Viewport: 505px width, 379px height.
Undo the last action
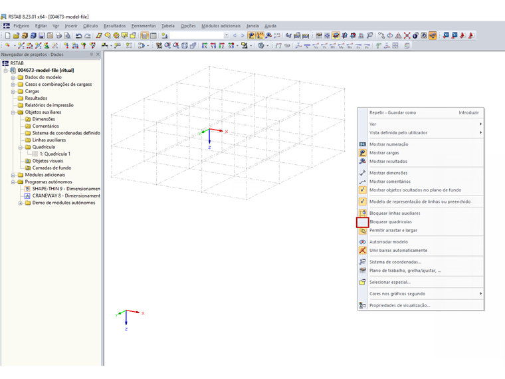[x=78, y=35]
